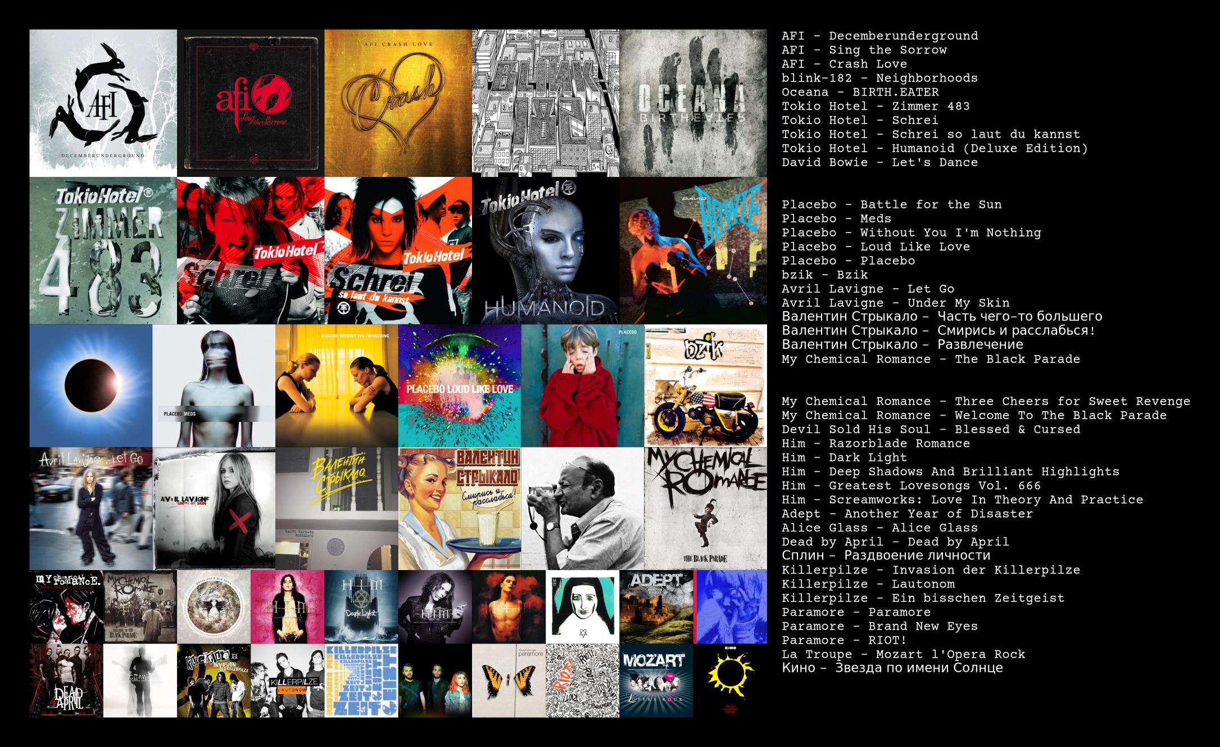The image size is (1220, 747).
Task: Open Invasion der Killerpilze cover
Action: pos(214,680)
